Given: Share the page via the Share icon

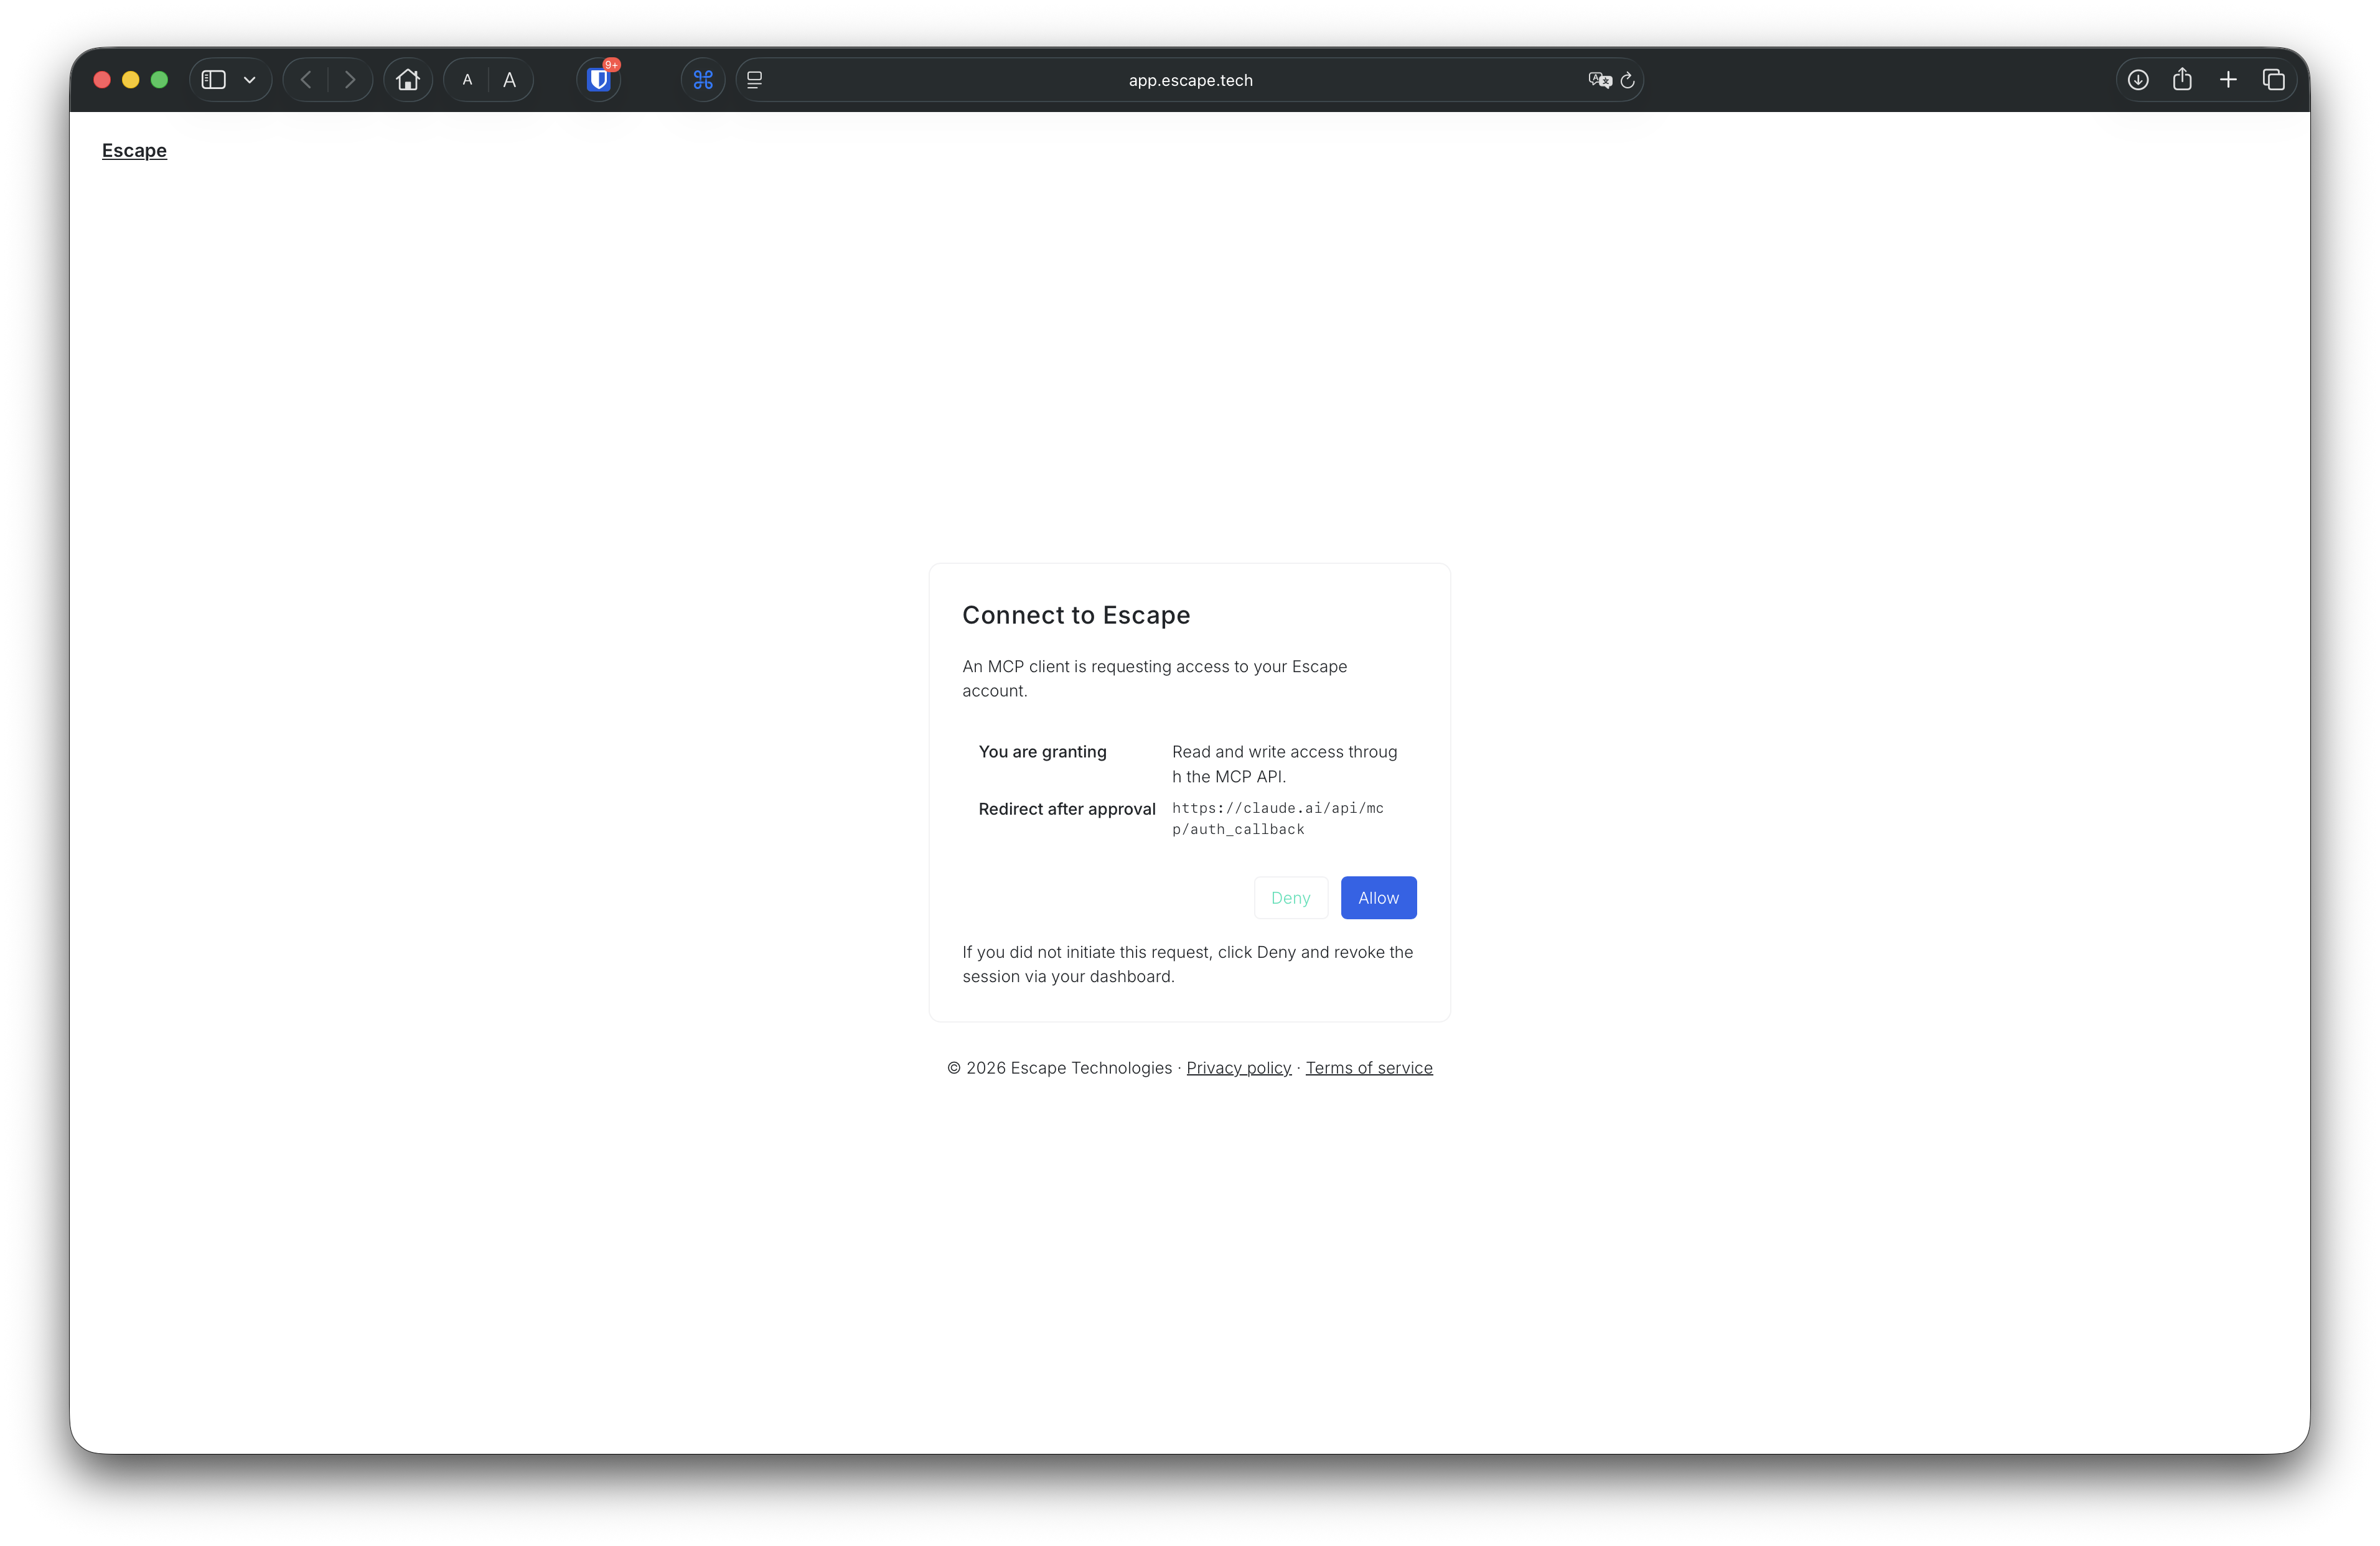Looking at the screenshot, I should point(2183,79).
